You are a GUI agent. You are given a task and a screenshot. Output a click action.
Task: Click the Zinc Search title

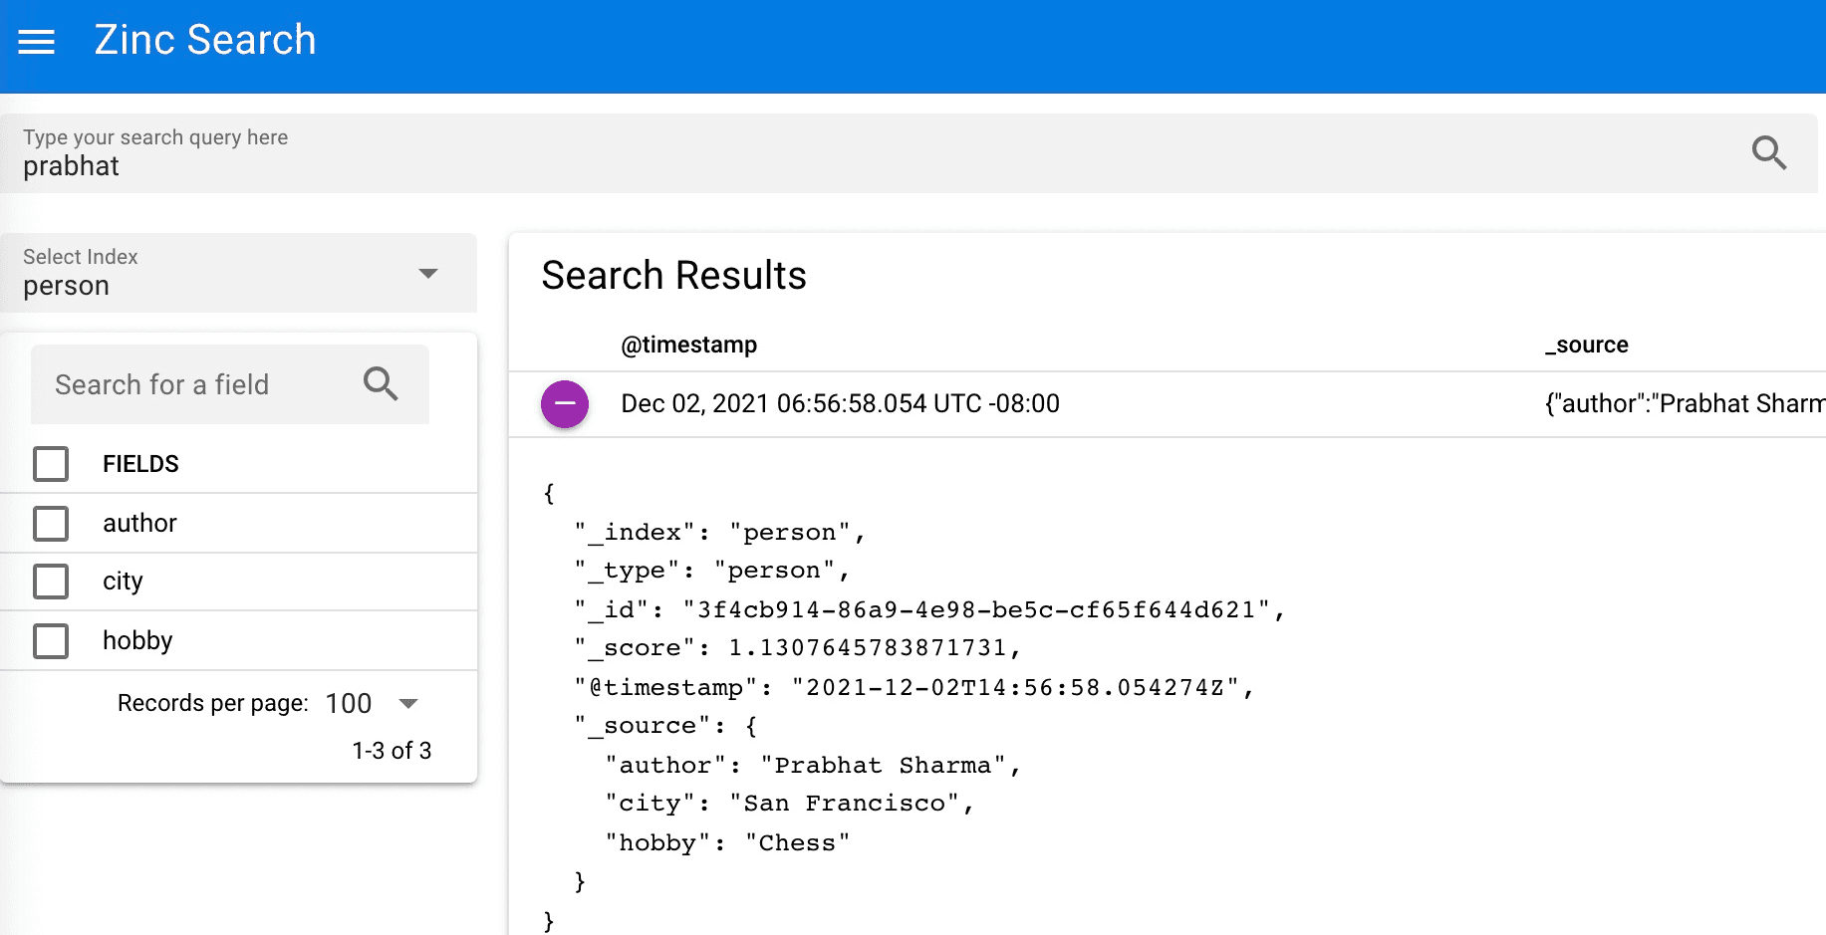click(x=204, y=40)
